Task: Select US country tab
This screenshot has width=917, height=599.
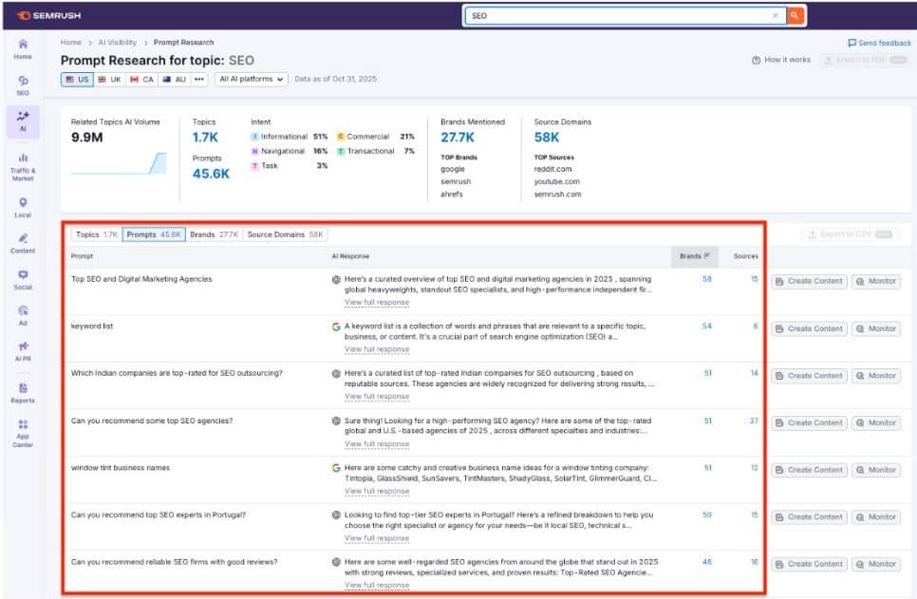Action: click(77, 79)
